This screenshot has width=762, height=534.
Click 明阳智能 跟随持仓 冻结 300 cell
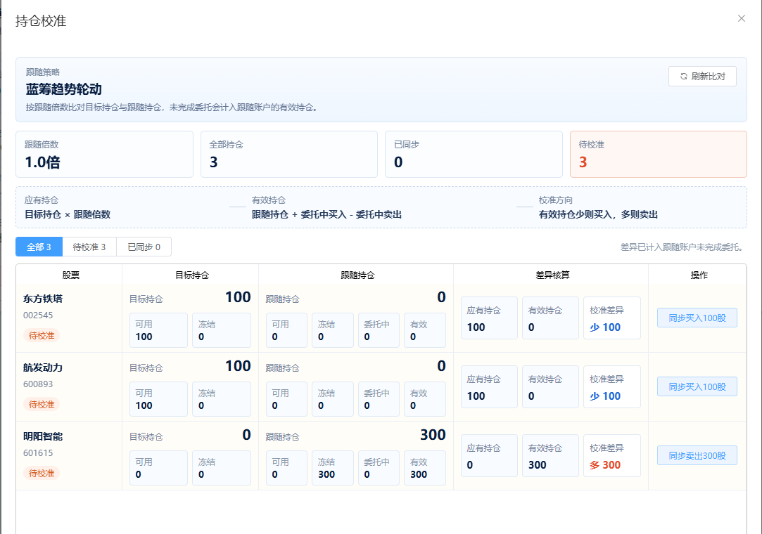[x=332, y=468]
